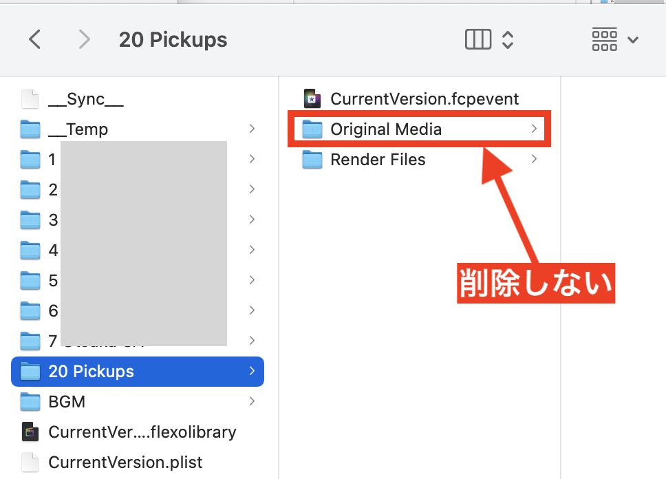Click CurrentVersion.fcpevent file name
The width and height of the screenshot is (666, 479).
(x=425, y=99)
